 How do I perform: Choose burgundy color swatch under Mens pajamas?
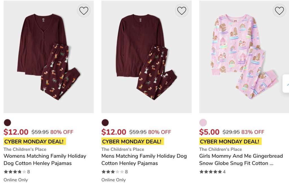105,123
